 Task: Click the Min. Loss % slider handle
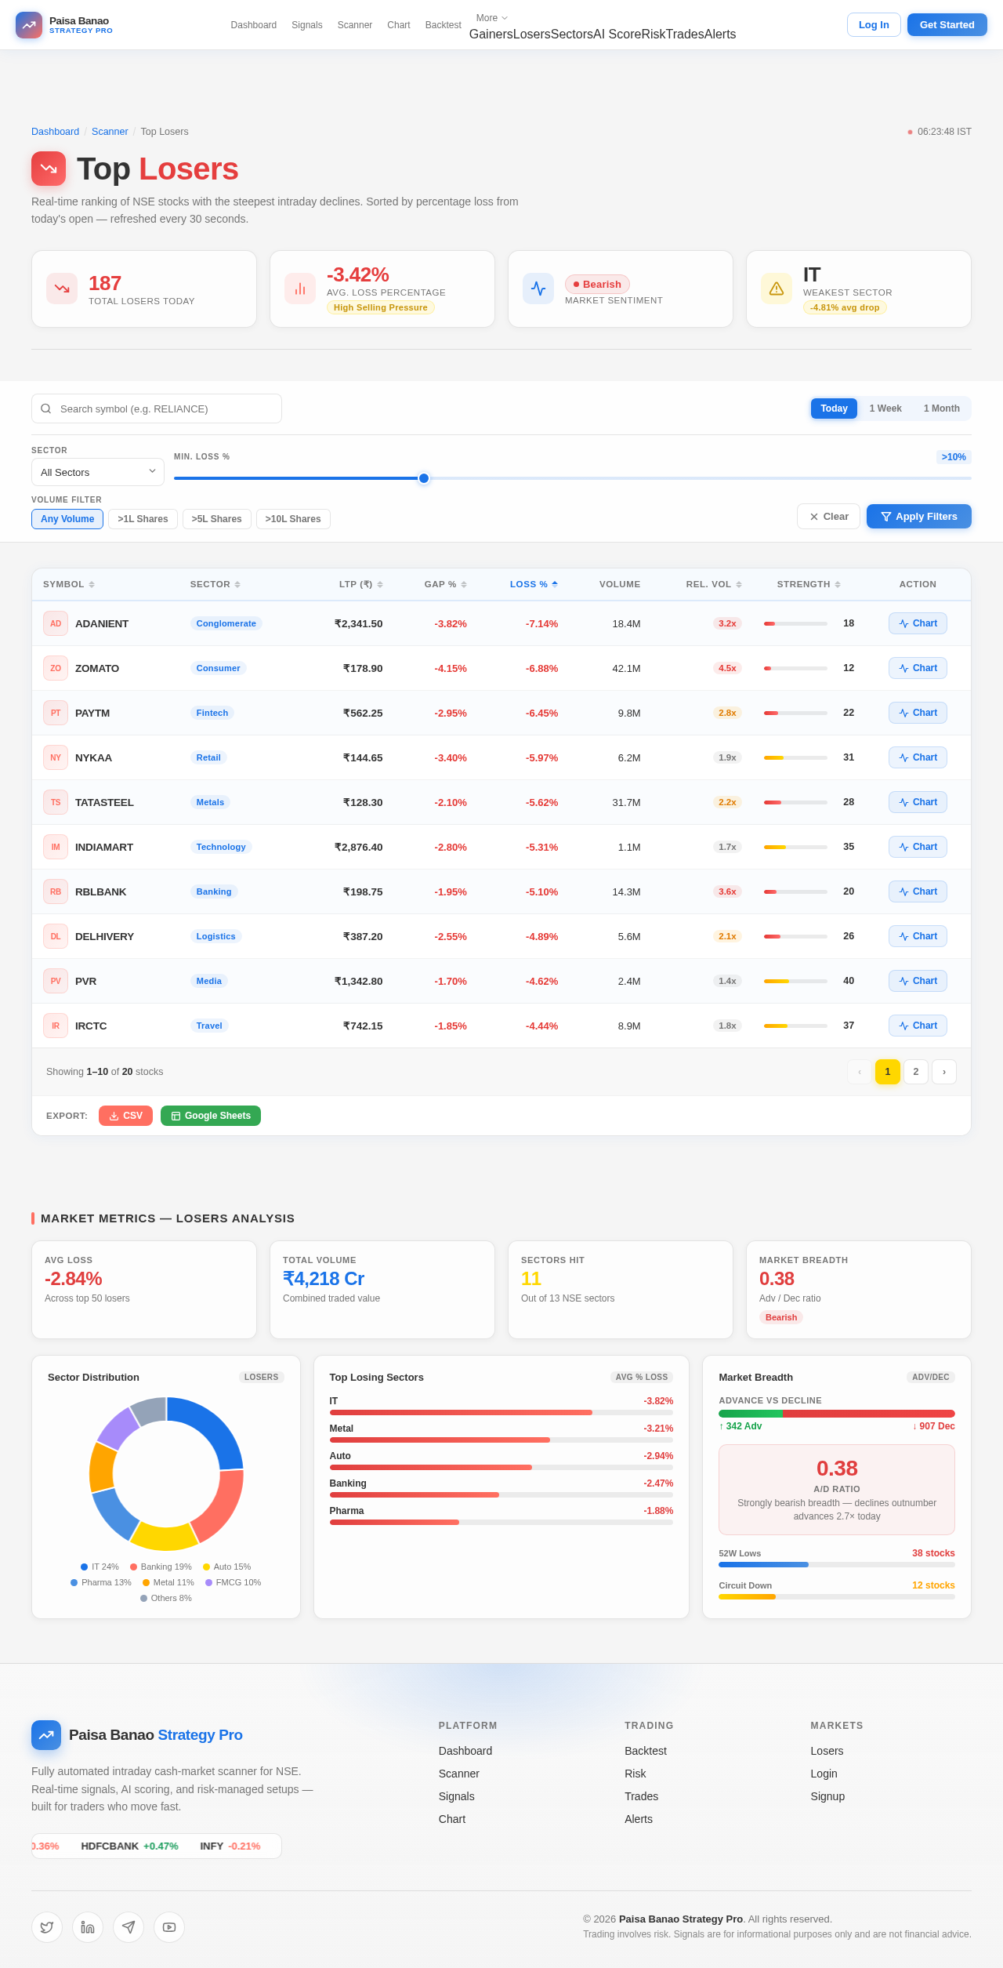(424, 478)
